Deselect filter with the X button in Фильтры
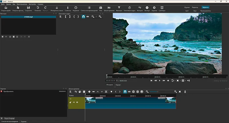 (29, 37)
